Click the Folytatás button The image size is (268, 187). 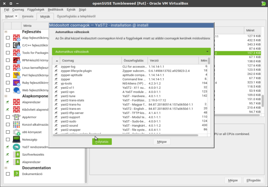tap(102, 142)
